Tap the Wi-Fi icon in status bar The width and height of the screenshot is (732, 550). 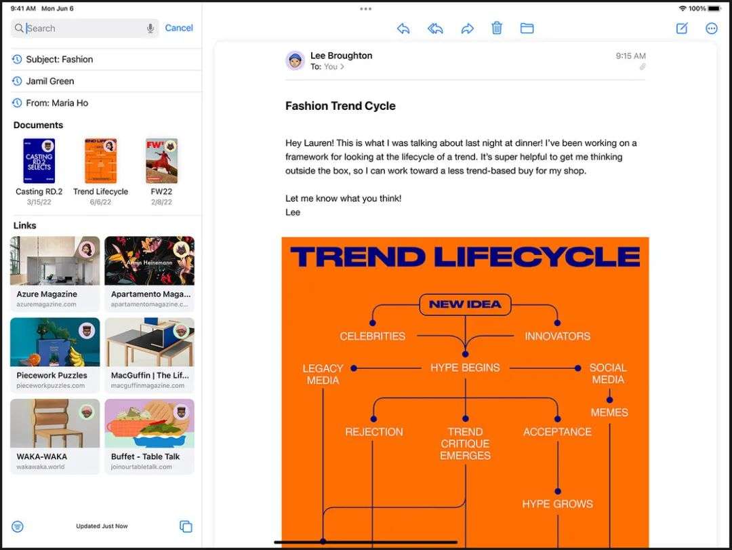(x=683, y=8)
